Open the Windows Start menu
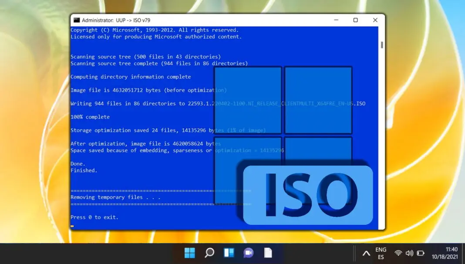This screenshot has width=465, height=264. 190,253
